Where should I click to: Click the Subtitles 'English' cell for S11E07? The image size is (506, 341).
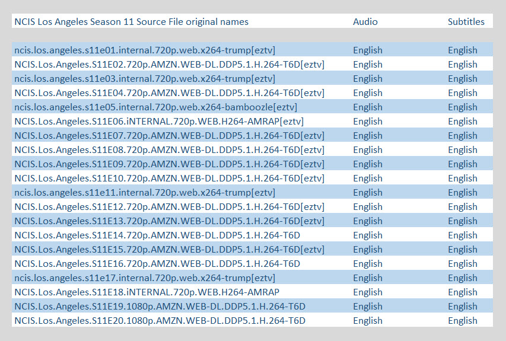[x=463, y=135]
